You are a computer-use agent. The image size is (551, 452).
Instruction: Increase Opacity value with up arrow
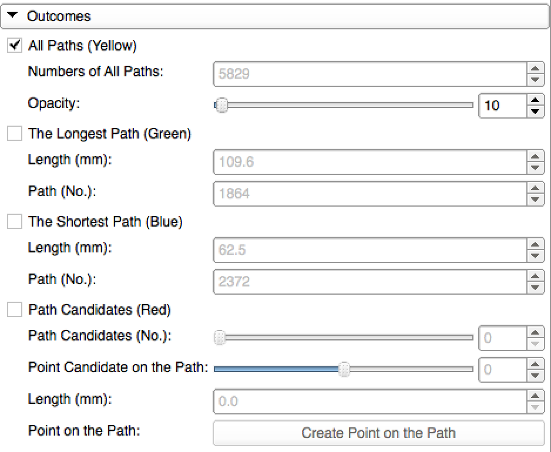[x=535, y=100]
